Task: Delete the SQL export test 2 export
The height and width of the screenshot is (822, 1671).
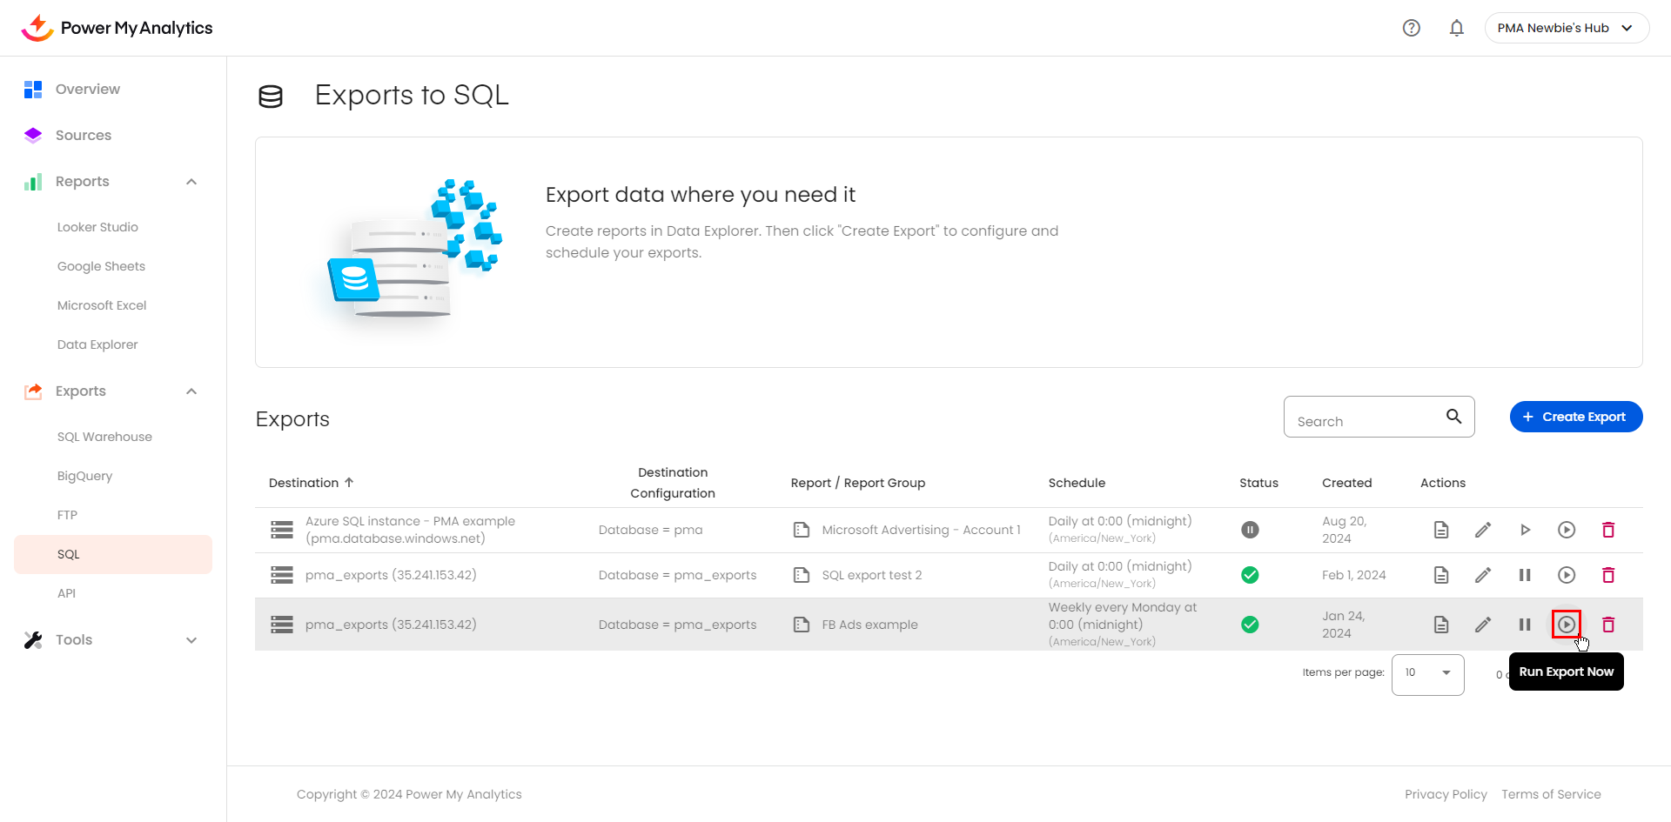Action: point(1608,575)
